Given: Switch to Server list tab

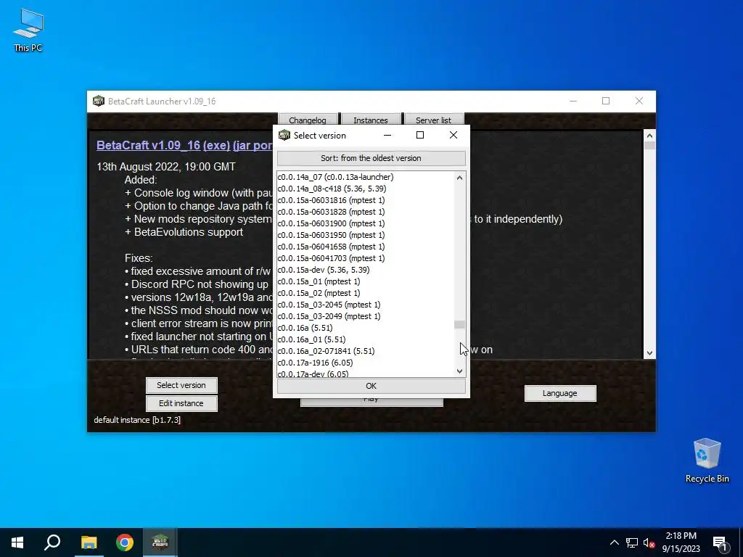Looking at the screenshot, I should 434,120.
